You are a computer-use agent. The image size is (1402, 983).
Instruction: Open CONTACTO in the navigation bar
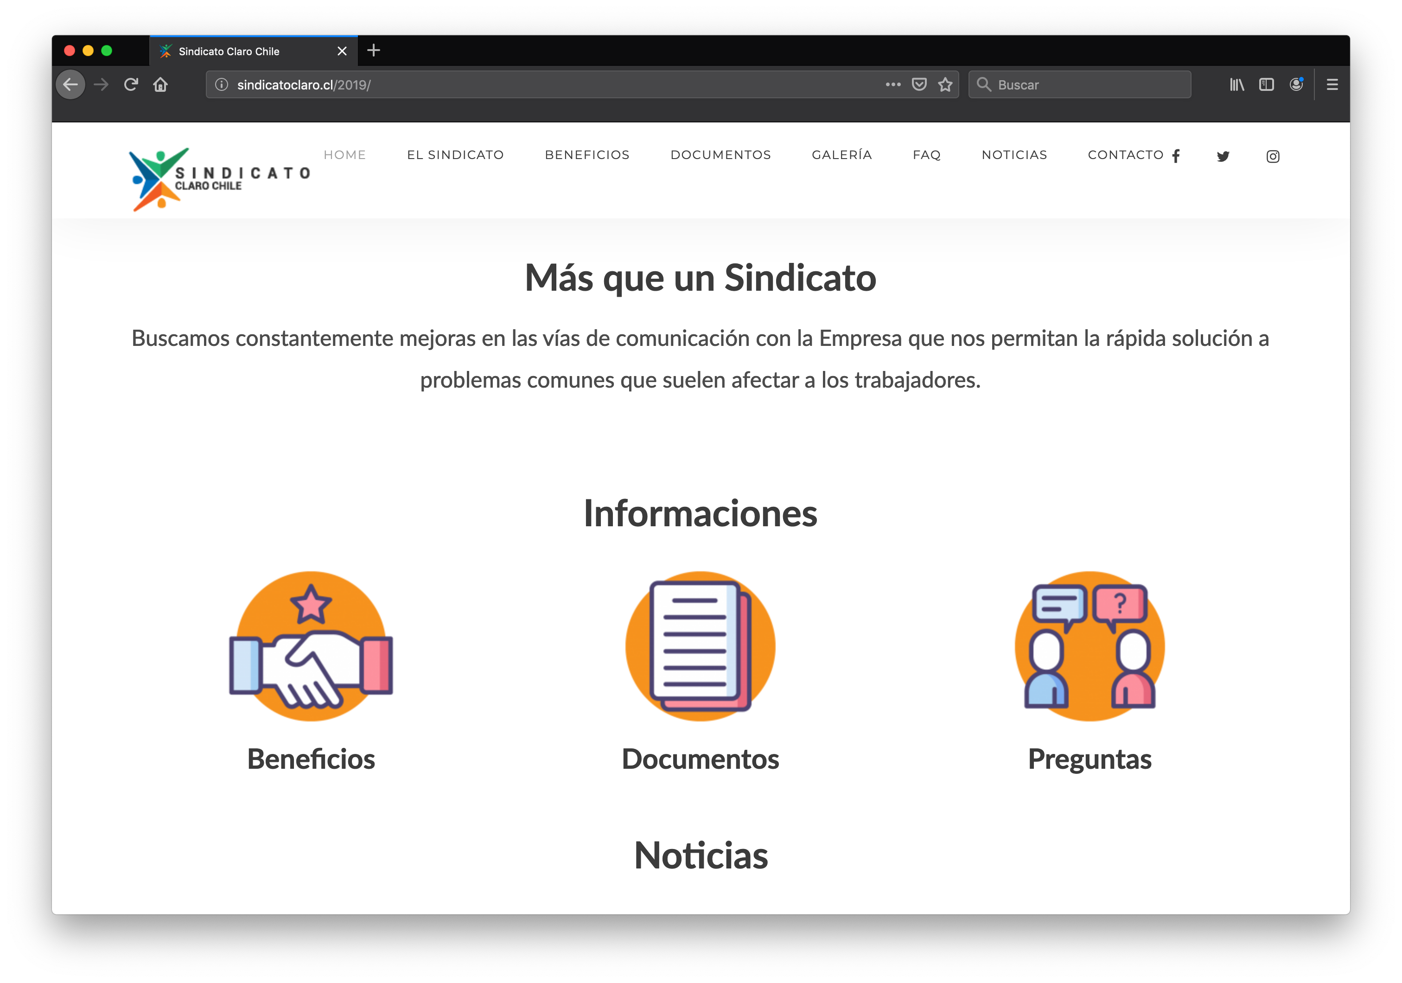tap(1126, 155)
